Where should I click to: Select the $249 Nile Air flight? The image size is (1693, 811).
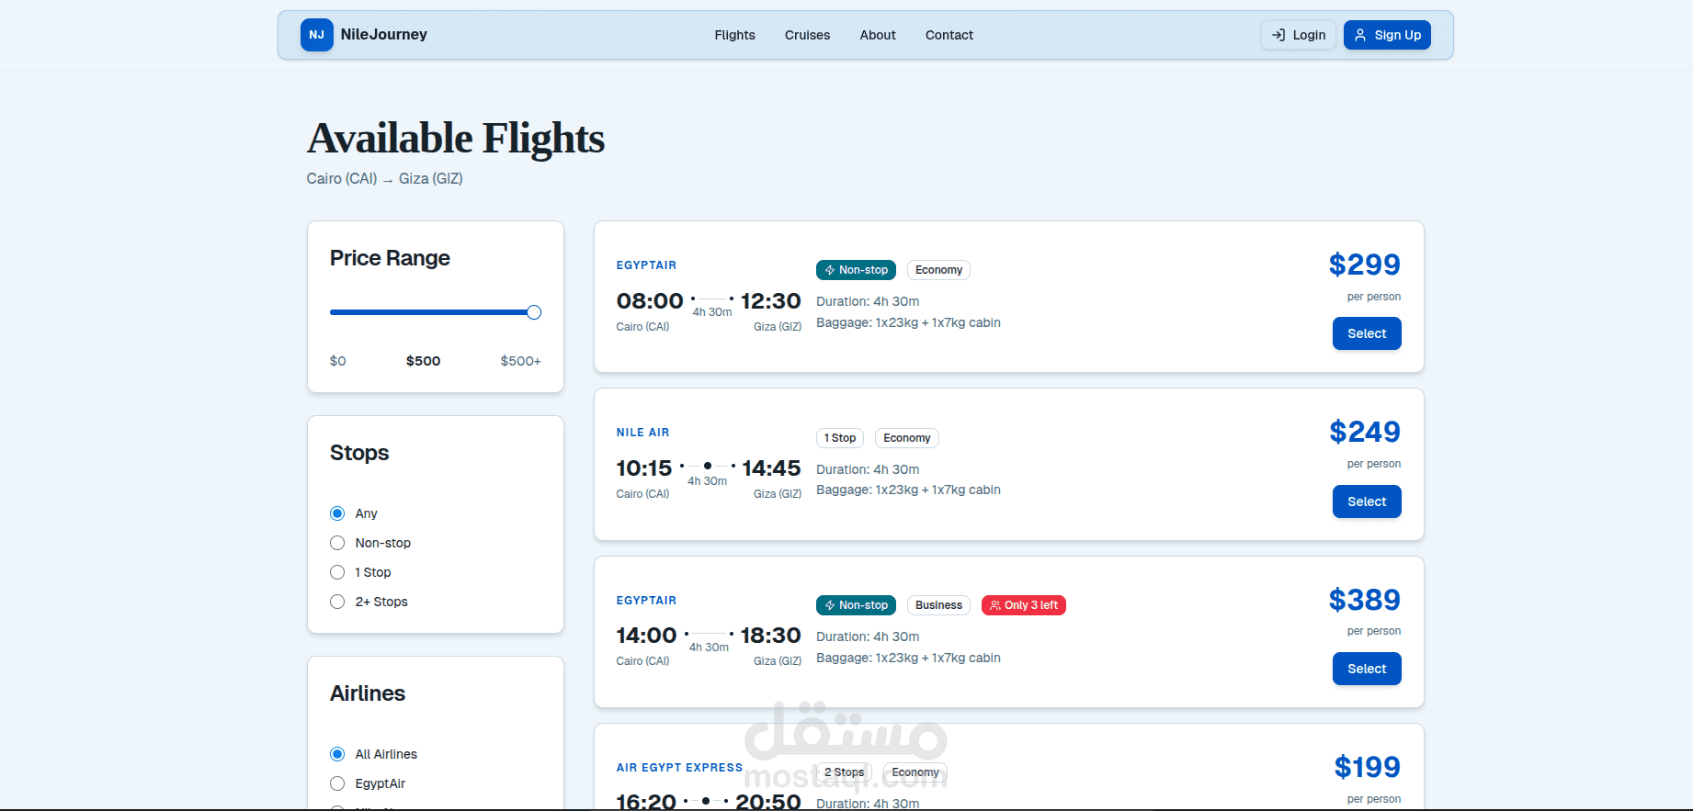pos(1367,501)
